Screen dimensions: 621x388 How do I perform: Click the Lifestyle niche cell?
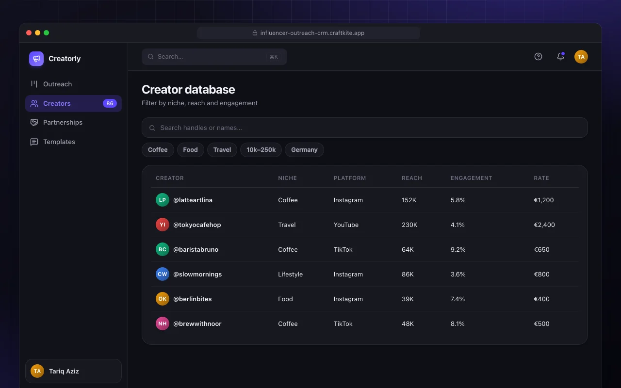click(290, 274)
